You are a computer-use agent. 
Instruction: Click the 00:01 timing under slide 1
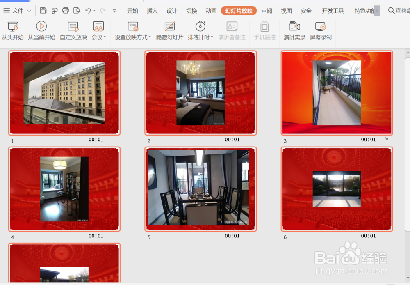(96, 140)
